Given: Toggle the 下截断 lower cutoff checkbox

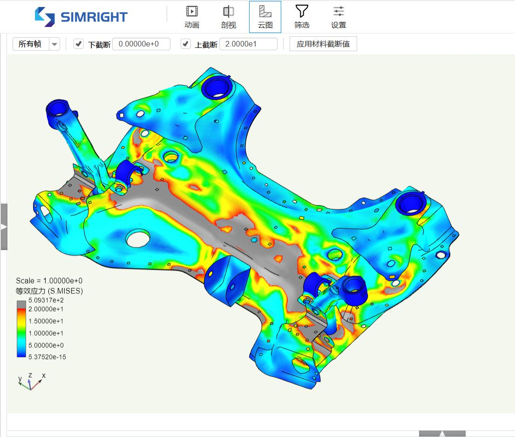Looking at the screenshot, I should 79,44.
